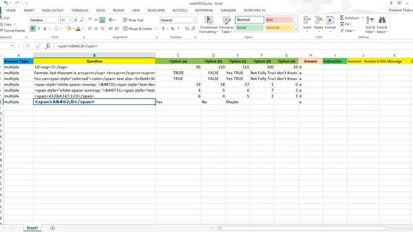Viewport: 413px width, 232px height.
Task: Toggle Wrap Text
Action: (x=134, y=20)
